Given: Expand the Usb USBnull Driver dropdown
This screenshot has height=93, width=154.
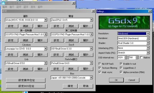Looking at the screenshot, I should coord(45,63).
